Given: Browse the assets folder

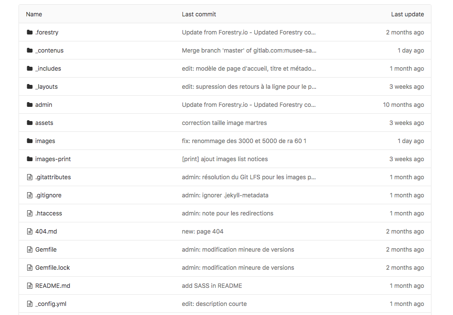Looking at the screenshot, I should (44, 123).
